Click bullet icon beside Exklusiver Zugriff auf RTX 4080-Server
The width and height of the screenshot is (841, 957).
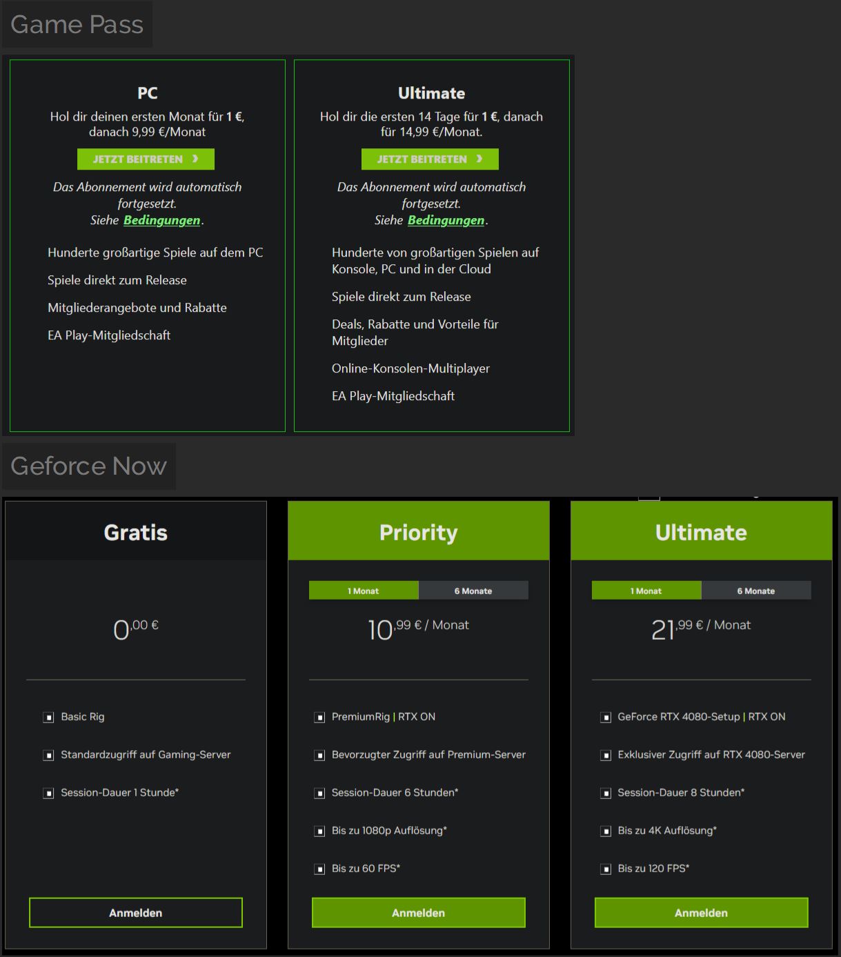[606, 756]
